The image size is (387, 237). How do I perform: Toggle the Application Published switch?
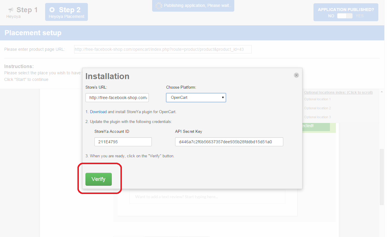pos(345,16)
